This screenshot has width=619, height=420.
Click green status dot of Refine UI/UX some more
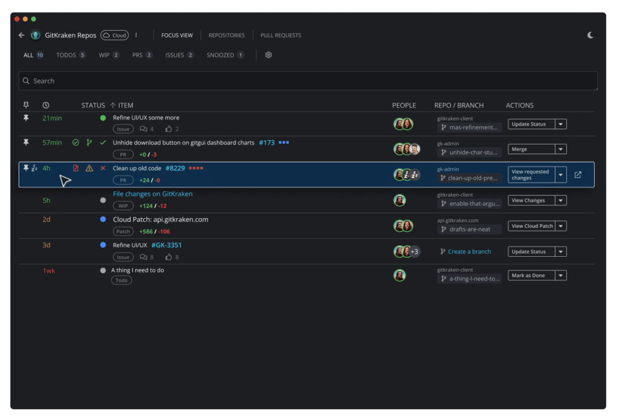point(103,118)
